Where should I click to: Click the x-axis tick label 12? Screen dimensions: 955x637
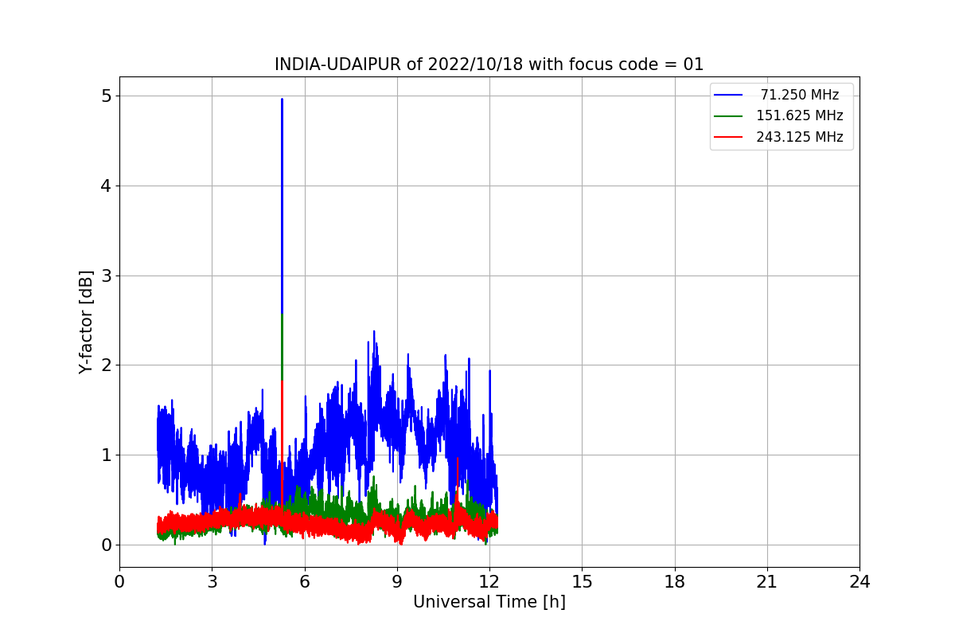point(489,582)
